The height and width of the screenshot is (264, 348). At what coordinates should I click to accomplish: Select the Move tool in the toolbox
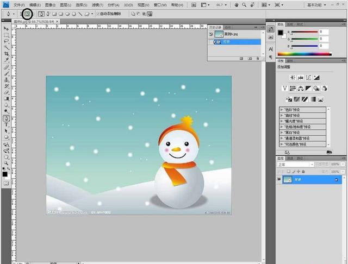point(6,28)
